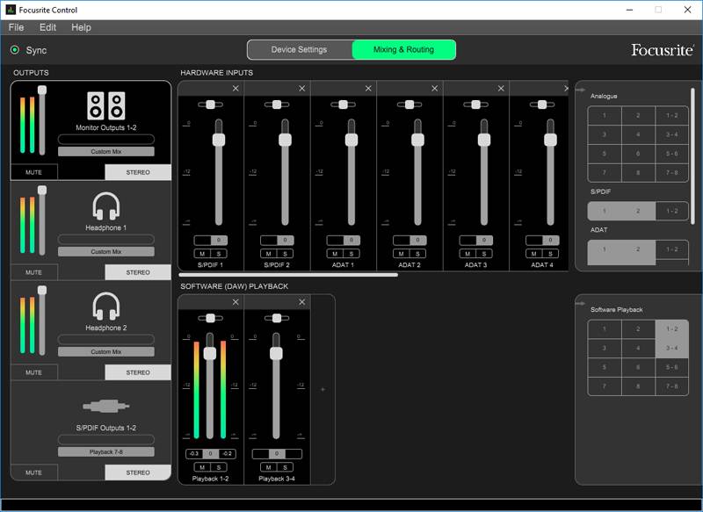Select the Headphone 2 icon
703x512 pixels.
(x=105, y=306)
